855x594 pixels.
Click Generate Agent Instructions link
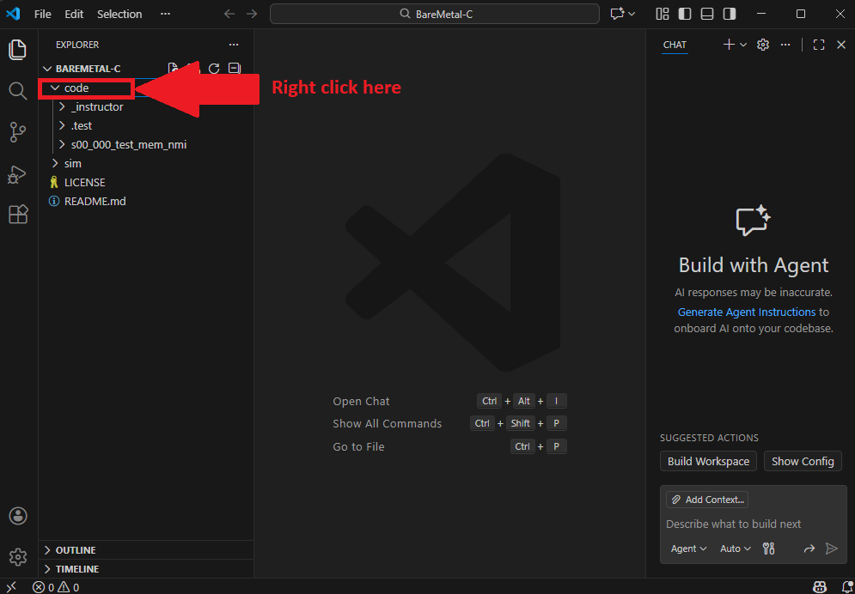point(747,312)
